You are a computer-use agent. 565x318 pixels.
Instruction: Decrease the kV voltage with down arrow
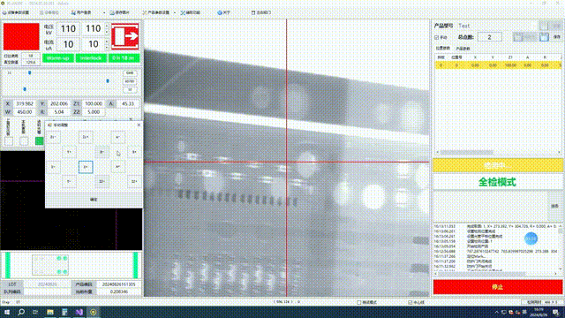tap(106, 32)
